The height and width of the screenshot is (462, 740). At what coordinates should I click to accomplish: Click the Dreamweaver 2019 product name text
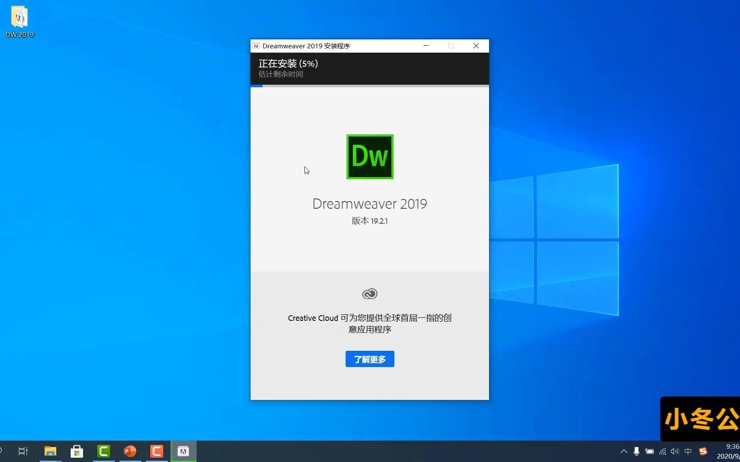pos(370,204)
